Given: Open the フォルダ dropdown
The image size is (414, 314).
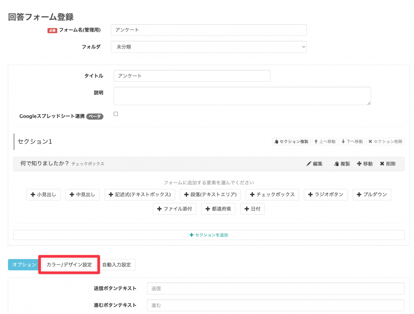Looking at the screenshot, I should [x=209, y=47].
